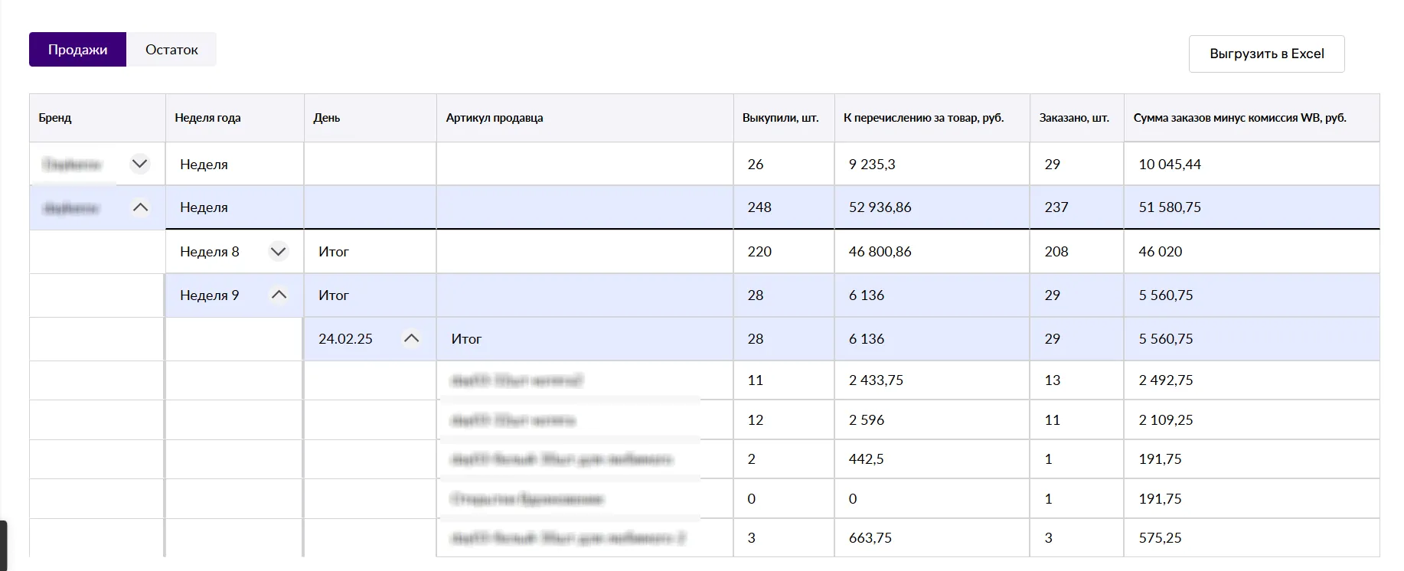Screen dimensions: 1404x571
Task: Collapse the Неделя 9 row chevron
Action: click(x=279, y=295)
